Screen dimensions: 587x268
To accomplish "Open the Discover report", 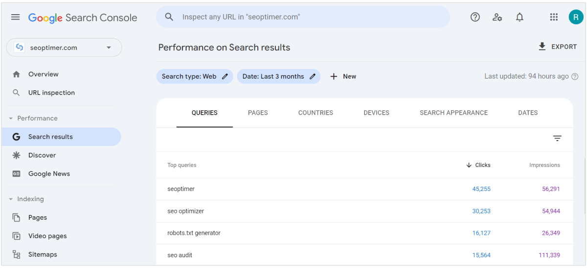I will coord(42,155).
